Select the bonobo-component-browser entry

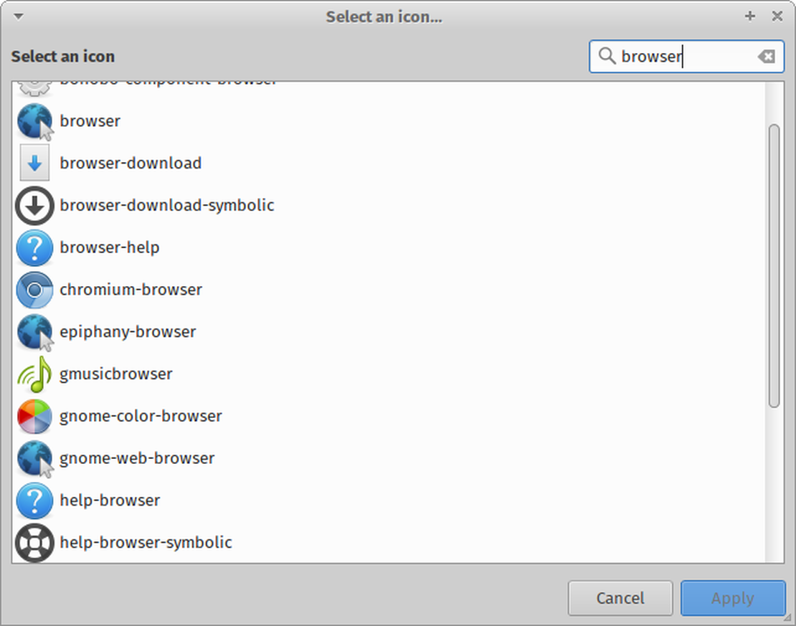tap(169, 80)
